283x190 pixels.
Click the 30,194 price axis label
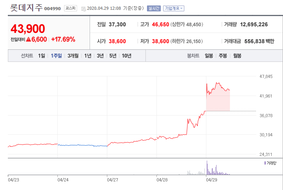pyautogui.click(x=266, y=135)
